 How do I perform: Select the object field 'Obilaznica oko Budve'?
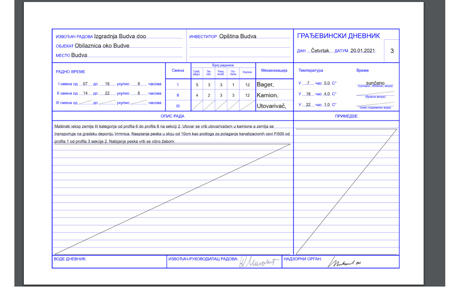point(102,46)
